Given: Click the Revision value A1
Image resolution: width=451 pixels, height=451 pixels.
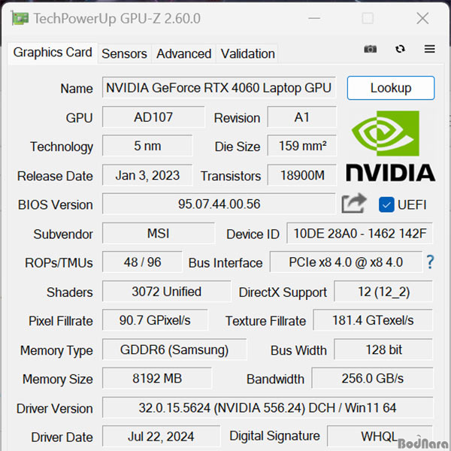Looking at the screenshot, I should pyautogui.click(x=301, y=117).
